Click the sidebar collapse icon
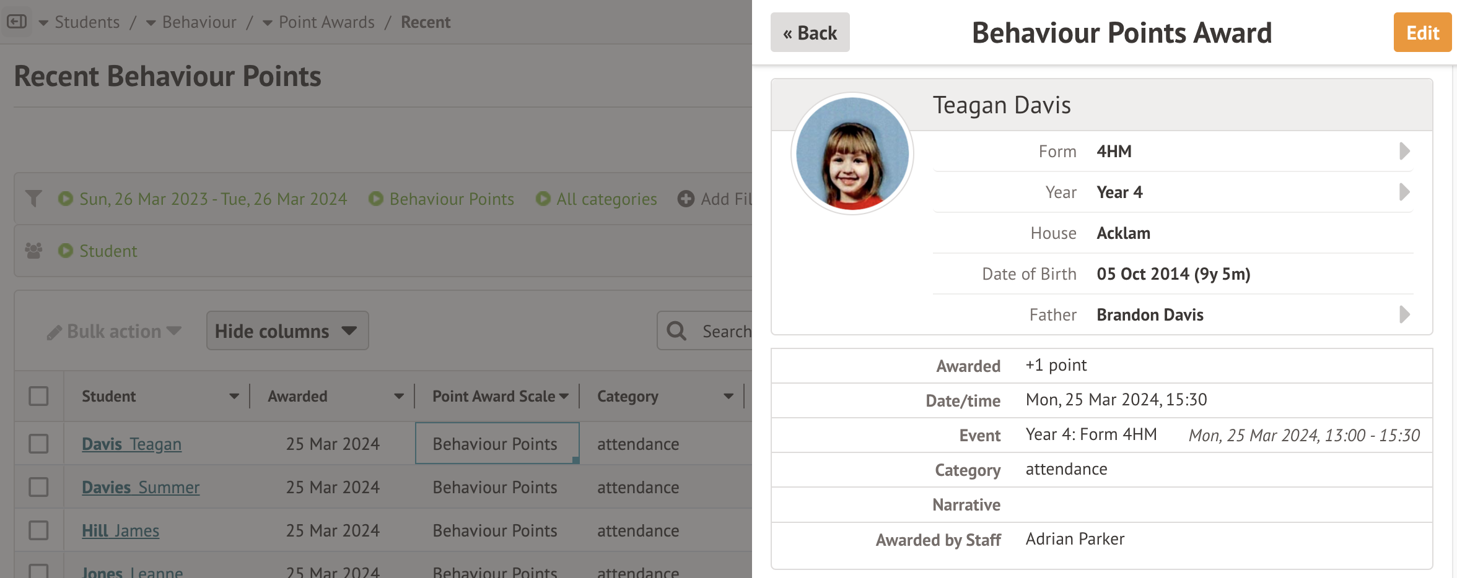The image size is (1457, 578). (x=17, y=22)
